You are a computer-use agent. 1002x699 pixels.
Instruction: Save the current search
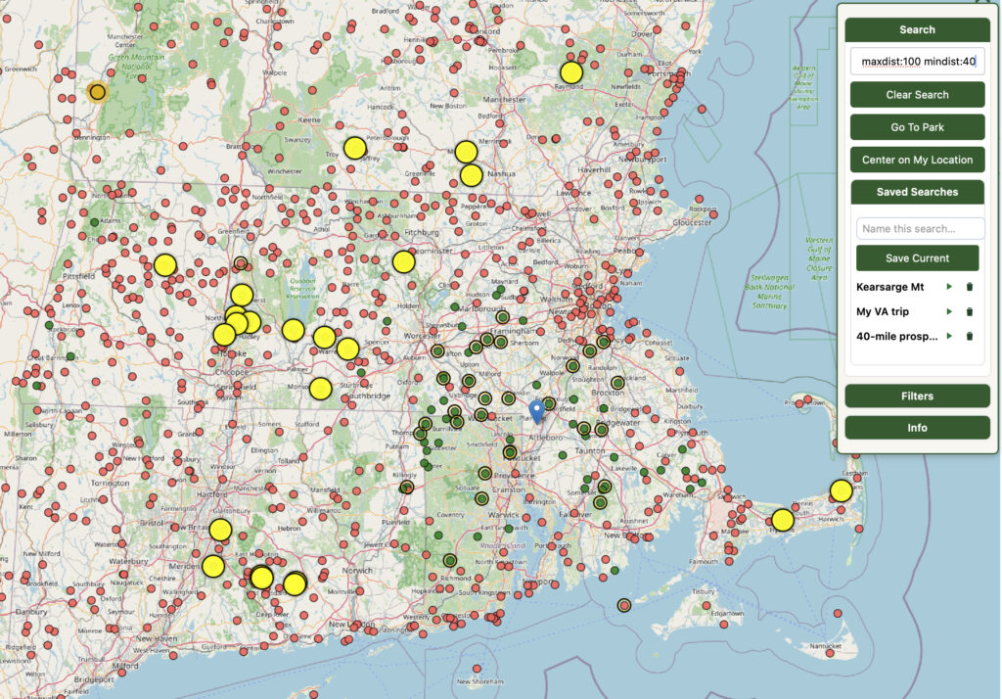[917, 257]
